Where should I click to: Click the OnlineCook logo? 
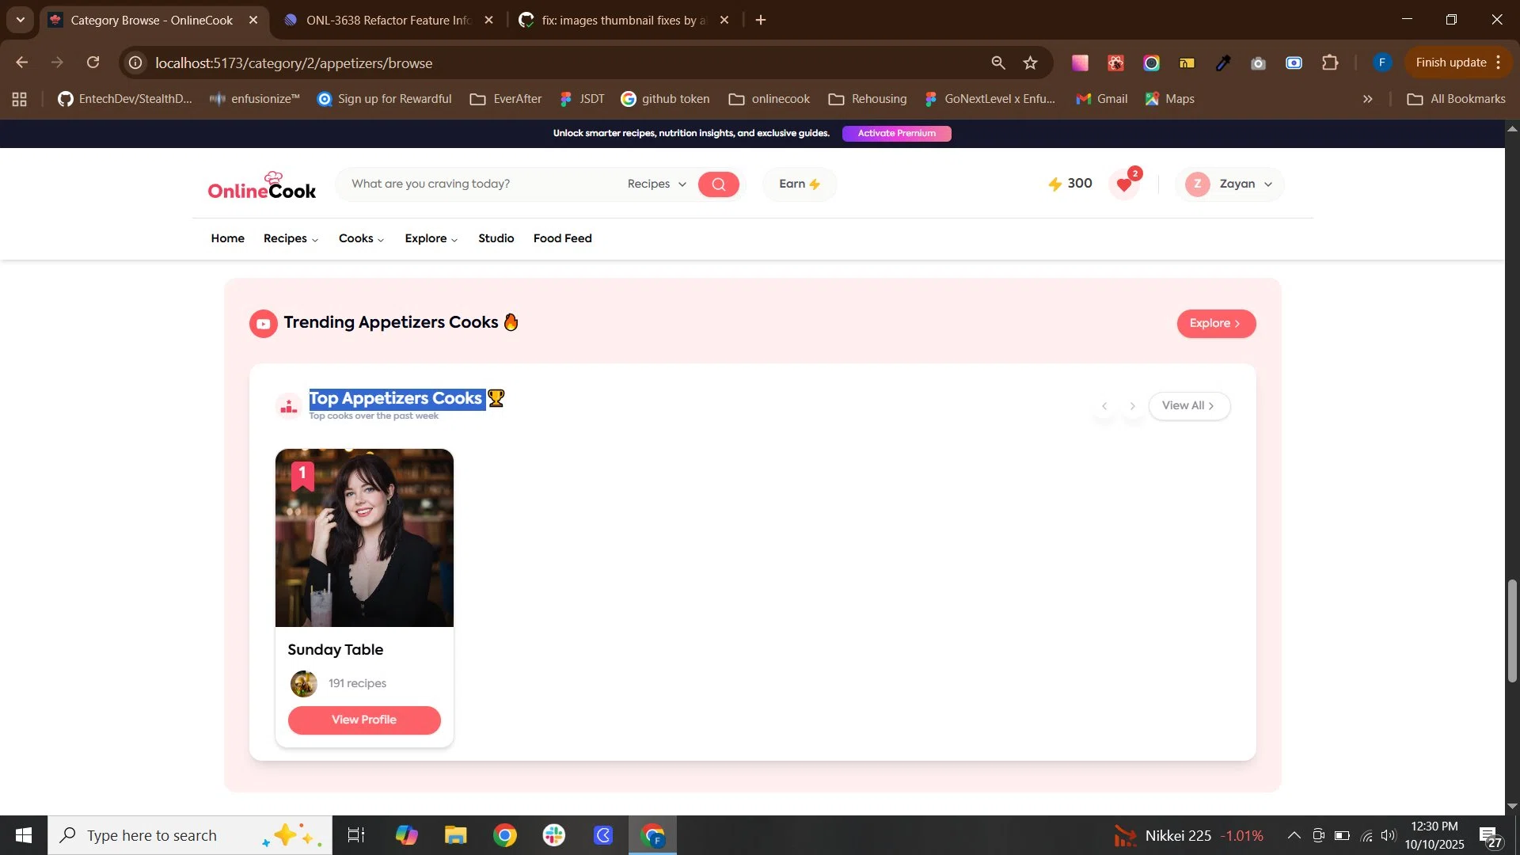point(262,186)
